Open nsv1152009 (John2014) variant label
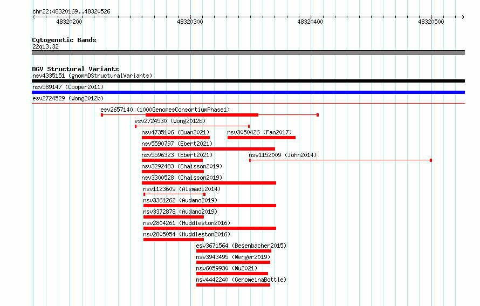The width and height of the screenshot is (480, 306). (283, 155)
